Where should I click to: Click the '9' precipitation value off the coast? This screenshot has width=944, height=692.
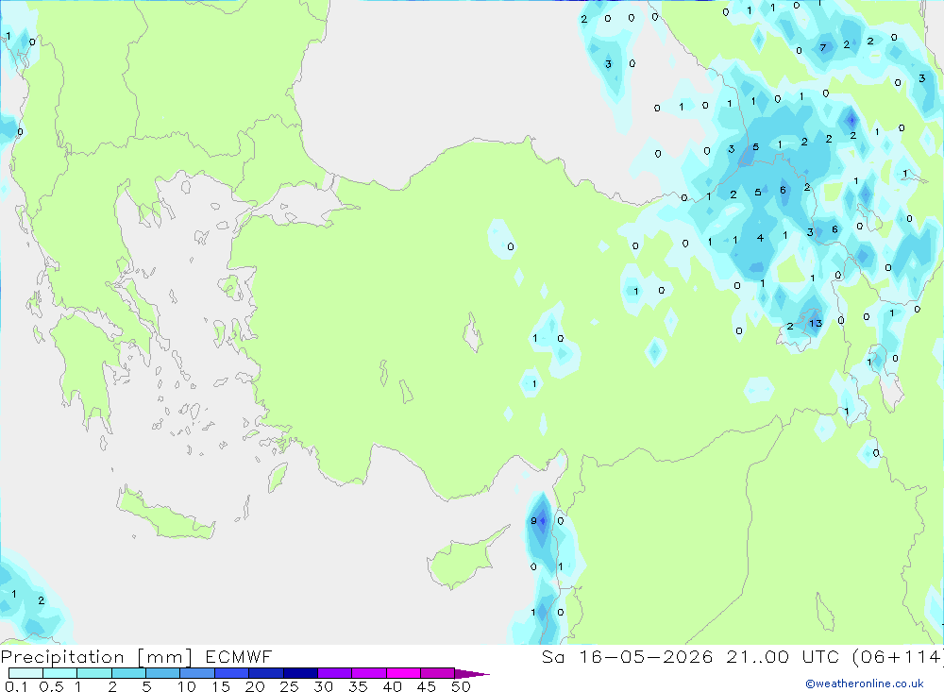click(x=533, y=521)
